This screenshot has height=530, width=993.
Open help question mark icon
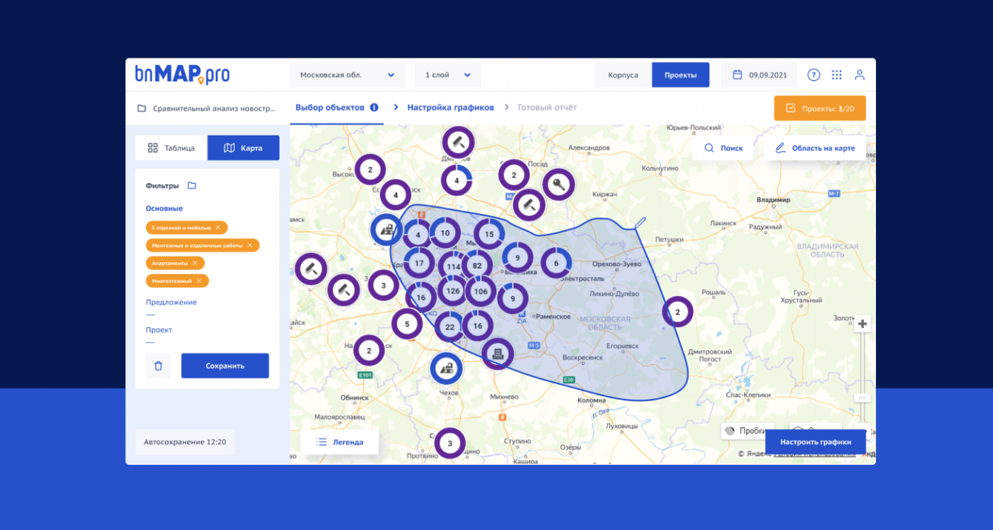814,75
